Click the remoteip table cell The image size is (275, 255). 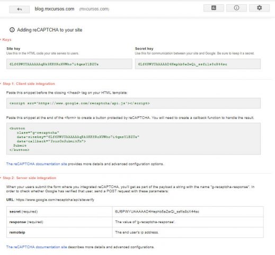[59, 232]
